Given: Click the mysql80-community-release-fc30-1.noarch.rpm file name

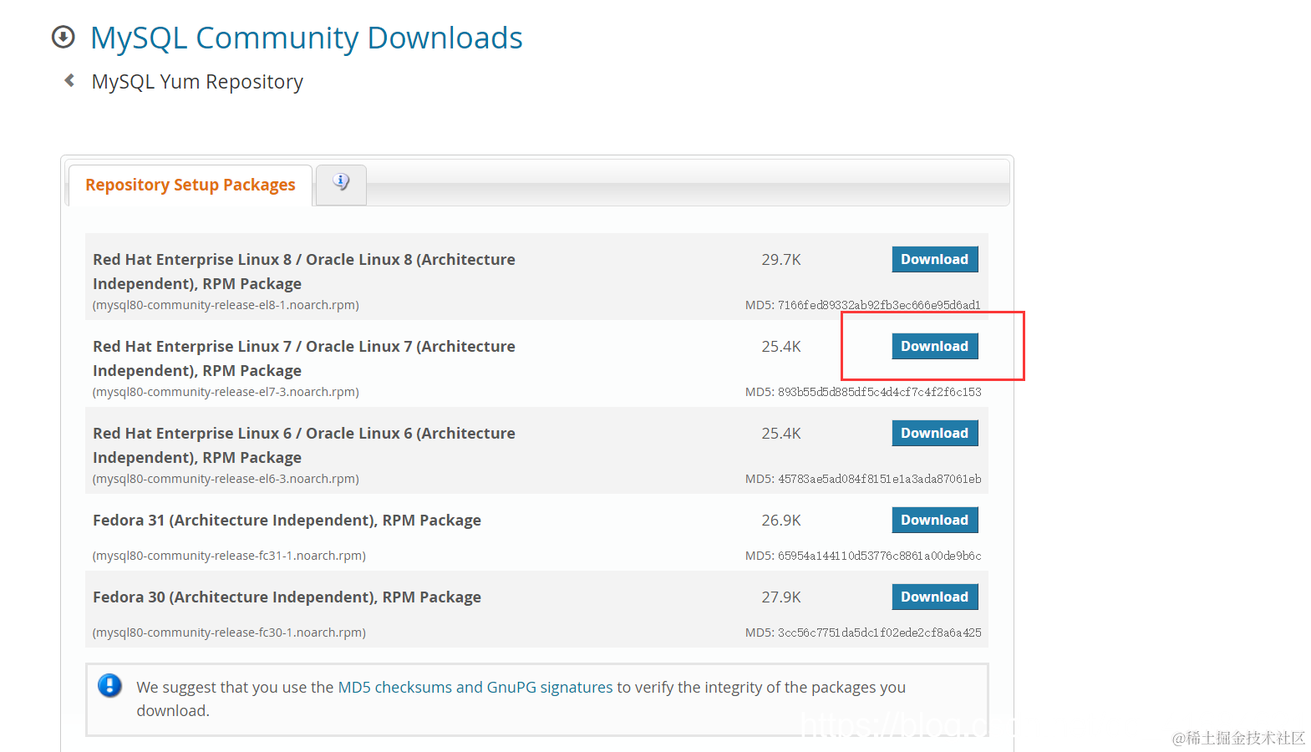Looking at the screenshot, I should pyautogui.click(x=229, y=633).
